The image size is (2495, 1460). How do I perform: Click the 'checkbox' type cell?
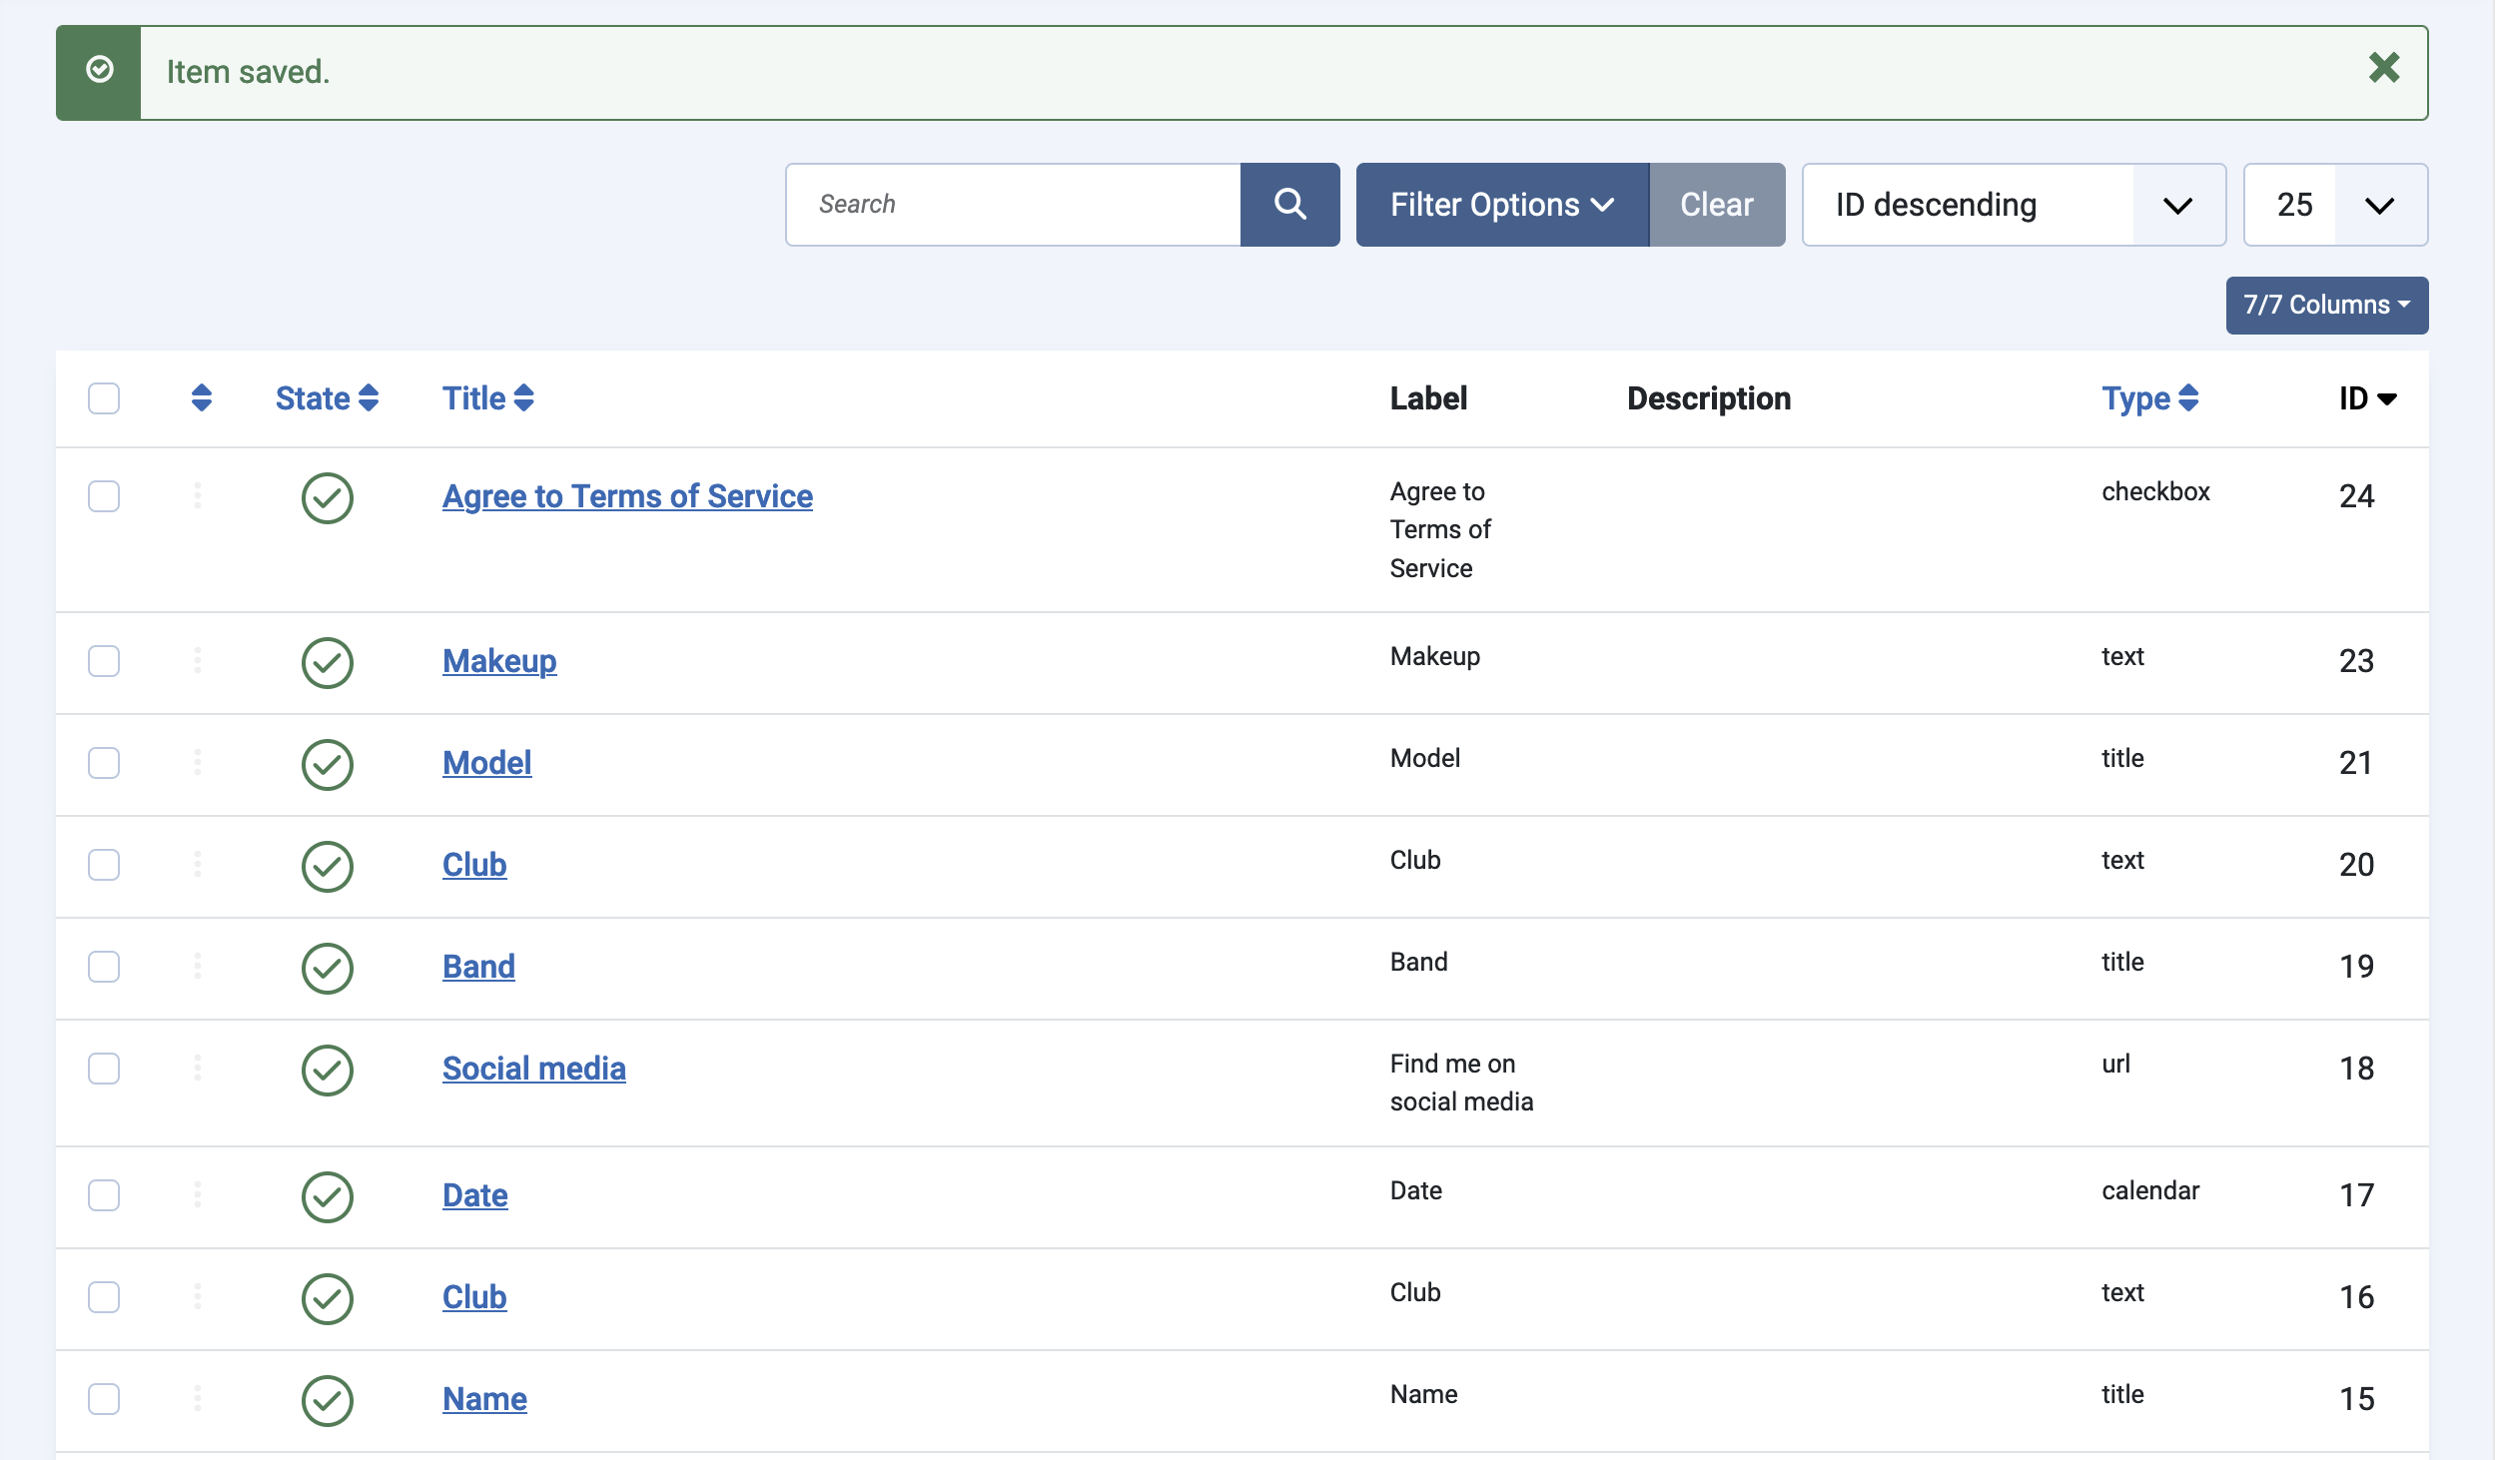click(2155, 491)
